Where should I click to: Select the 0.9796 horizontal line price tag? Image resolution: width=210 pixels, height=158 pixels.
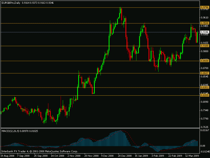205,7
